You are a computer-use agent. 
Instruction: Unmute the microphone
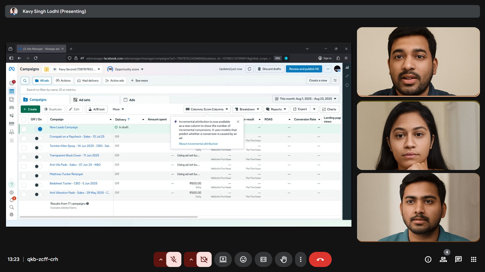click(174, 259)
